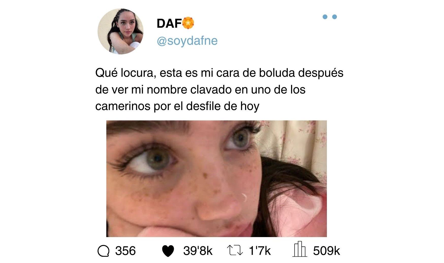Open the @soydafne handle link
Screen dimensions: 444x263
tap(187, 41)
